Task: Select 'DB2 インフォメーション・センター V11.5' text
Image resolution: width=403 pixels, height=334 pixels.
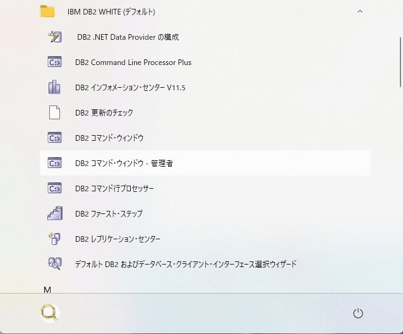Action: coord(130,88)
